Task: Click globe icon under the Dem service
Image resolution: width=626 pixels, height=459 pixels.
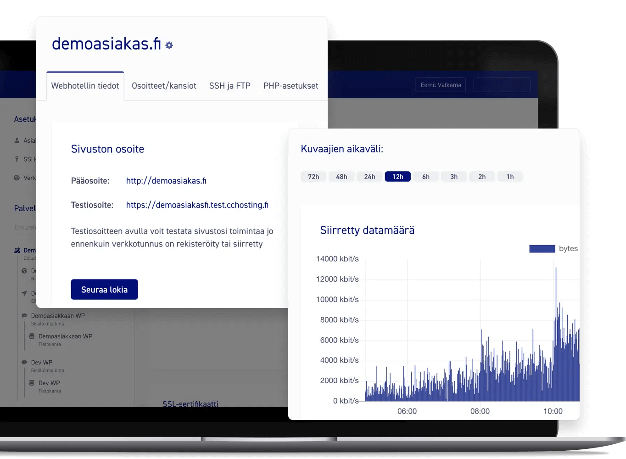Action: pyautogui.click(x=24, y=271)
